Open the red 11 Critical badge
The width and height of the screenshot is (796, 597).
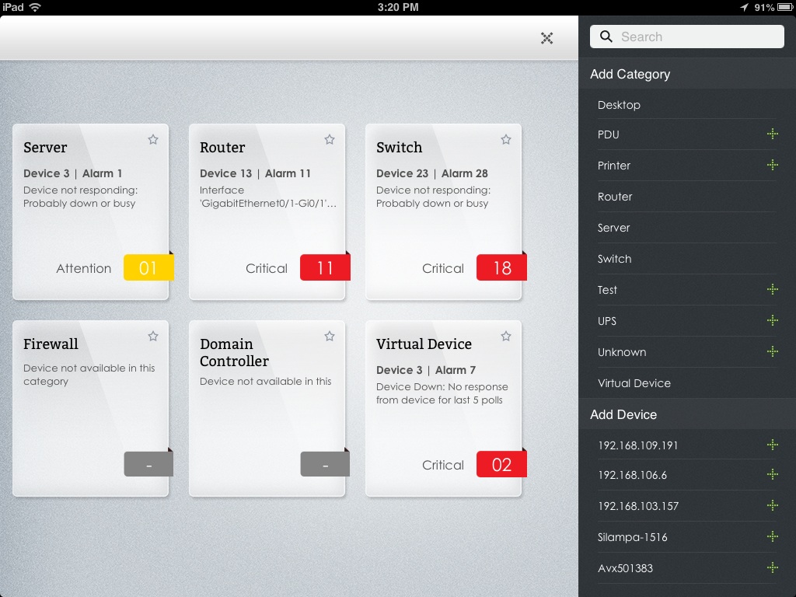click(325, 267)
